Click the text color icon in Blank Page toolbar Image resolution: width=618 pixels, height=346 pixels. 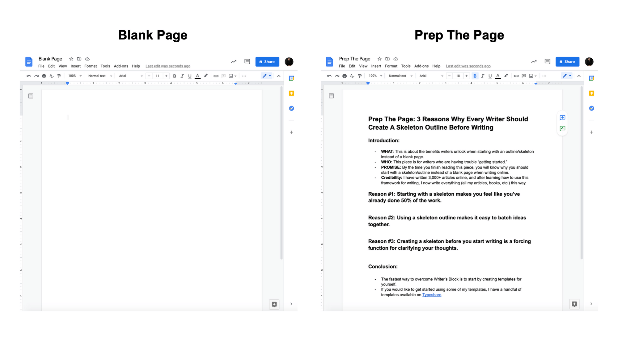[197, 76]
